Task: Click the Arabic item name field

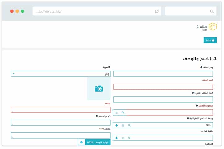Action: (163, 100)
